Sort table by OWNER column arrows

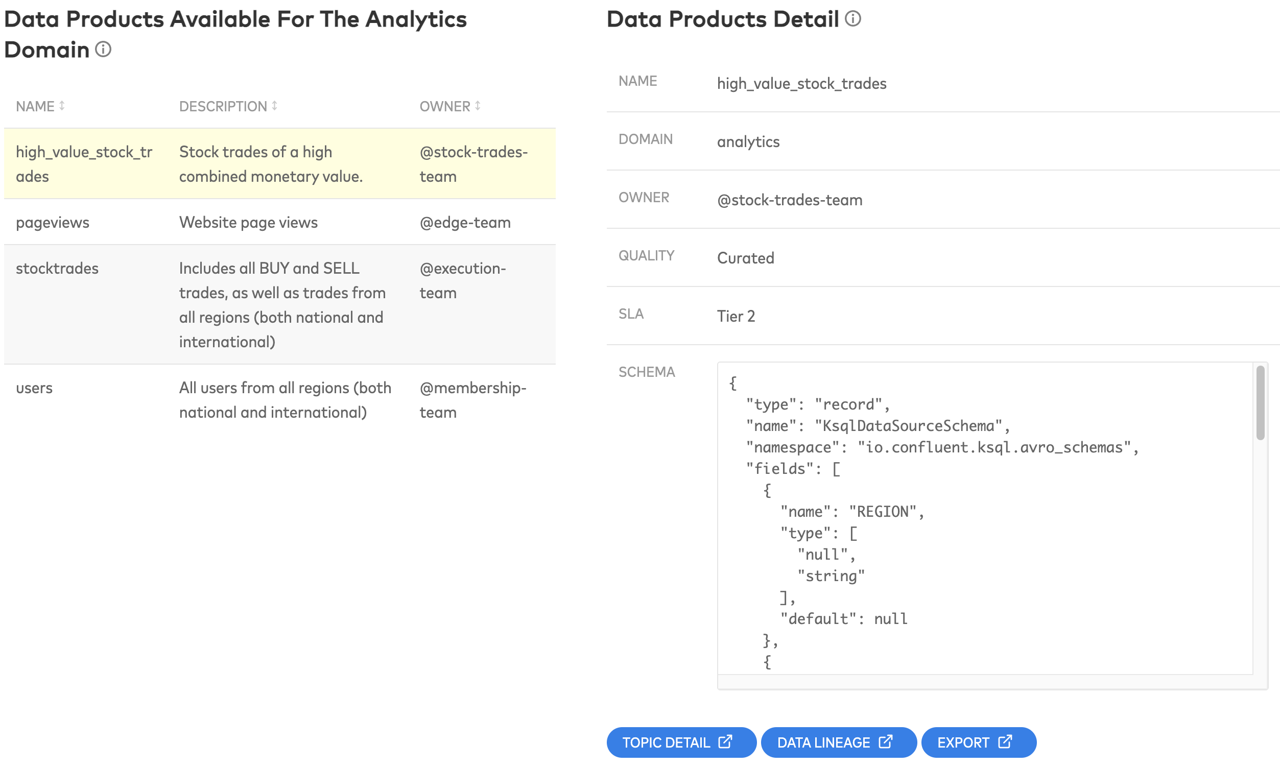477,106
